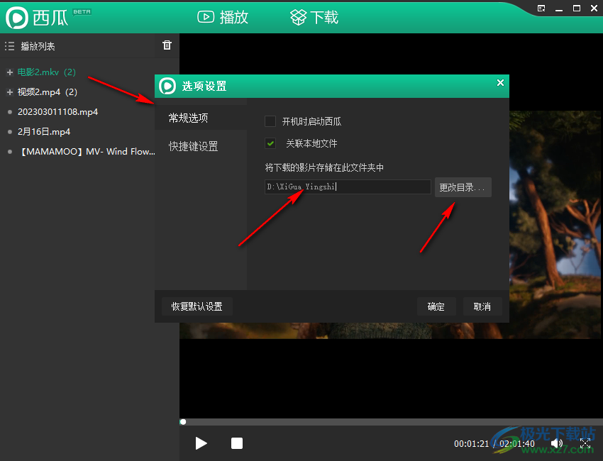603x461 pixels.
Task: Start playback with the play button
Action: click(201, 443)
